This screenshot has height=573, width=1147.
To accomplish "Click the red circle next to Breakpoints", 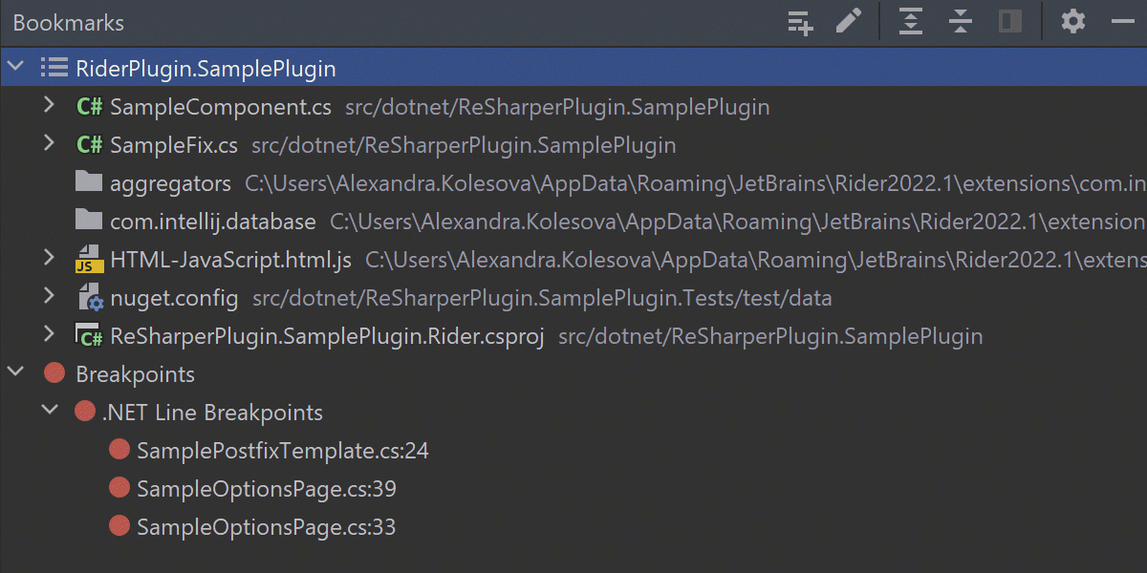I will pos(54,372).
